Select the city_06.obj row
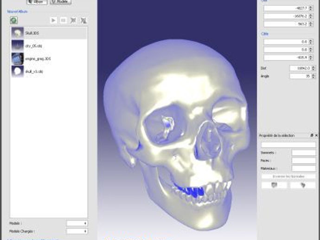The width and height of the screenshot is (320, 240). pyautogui.click(x=49, y=46)
